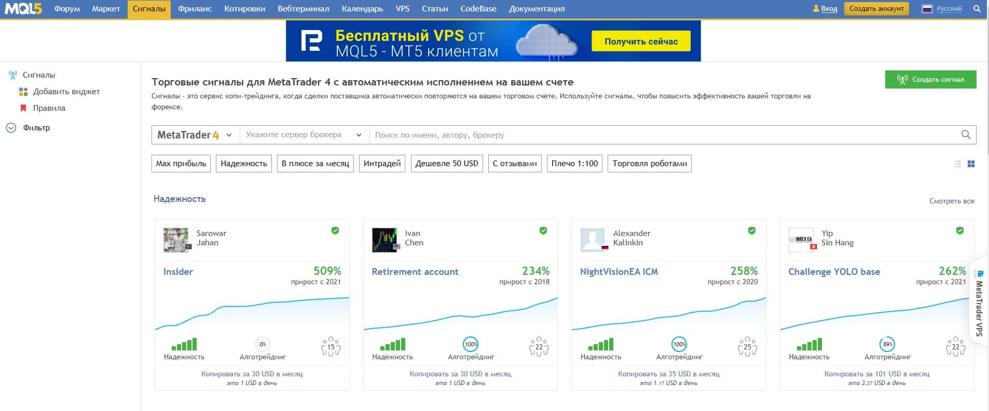Click reliability bars on NightVisionEA ICM card
989x411 pixels.
pos(601,344)
